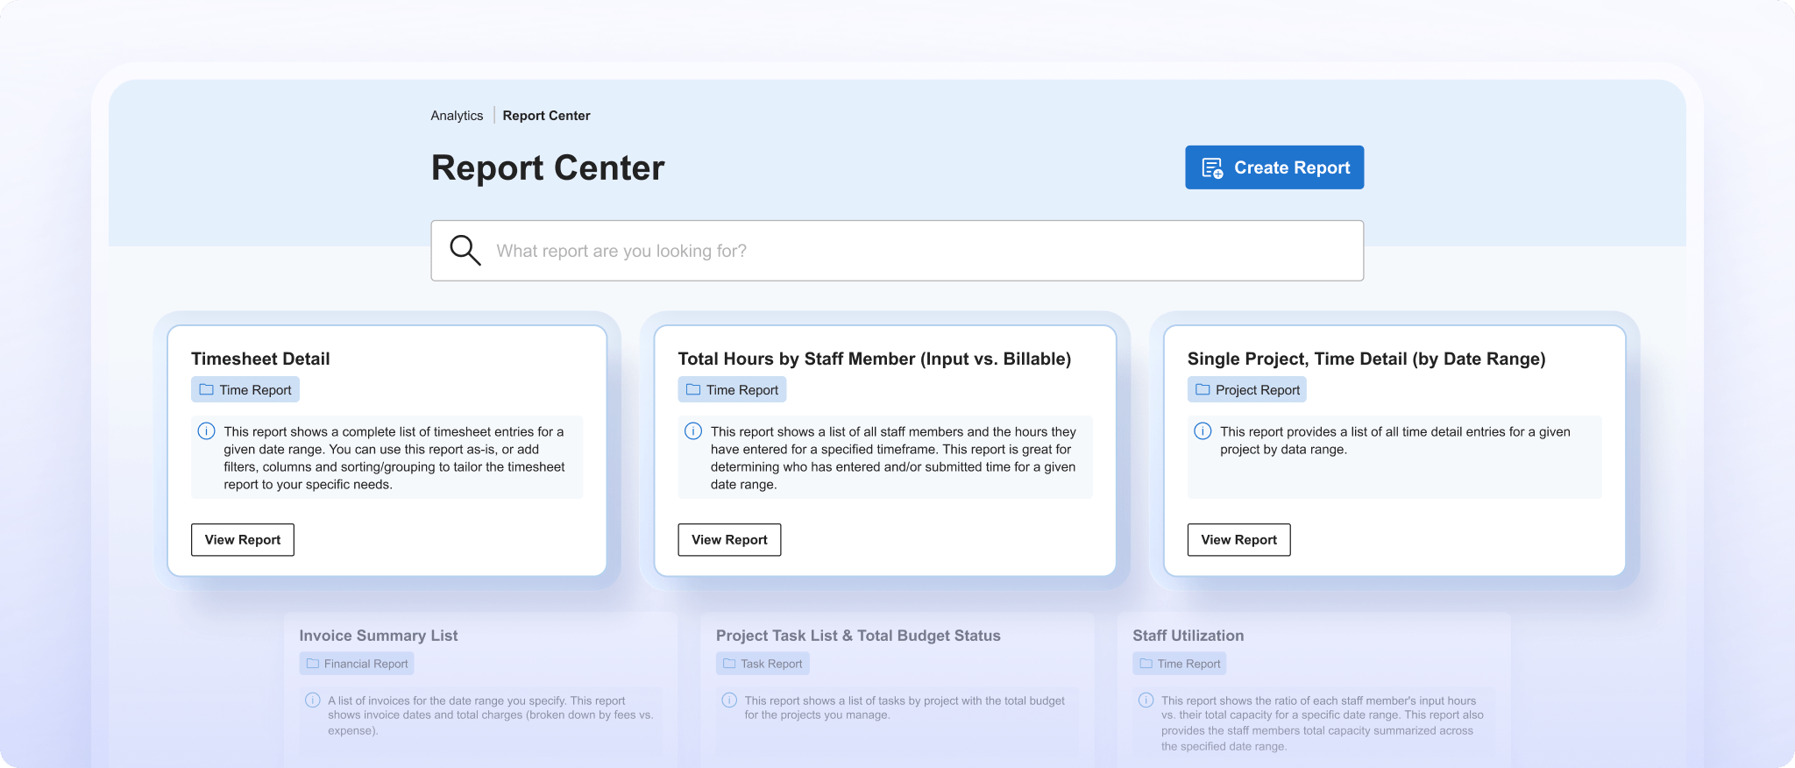
Task: Open View Report for Single Project, Time Detail
Action: [1238, 540]
